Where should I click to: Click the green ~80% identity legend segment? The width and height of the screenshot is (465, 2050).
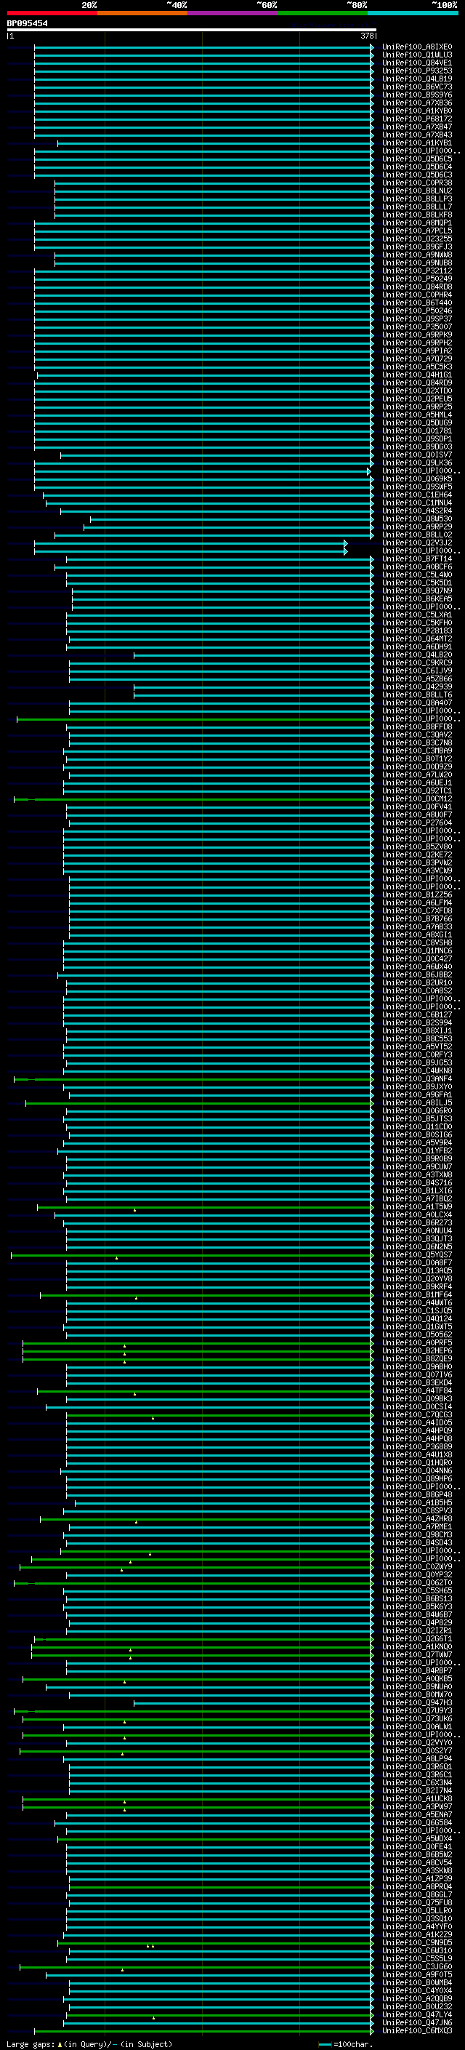pyautogui.click(x=323, y=13)
